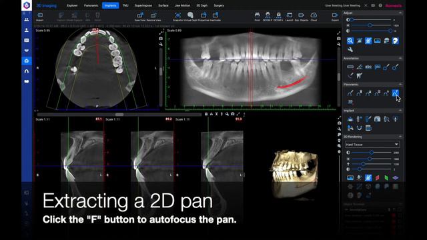The height and width of the screenshot is (240, 427).
Task: Click the lock icon above cross-section views
Action: coord(206,114)
